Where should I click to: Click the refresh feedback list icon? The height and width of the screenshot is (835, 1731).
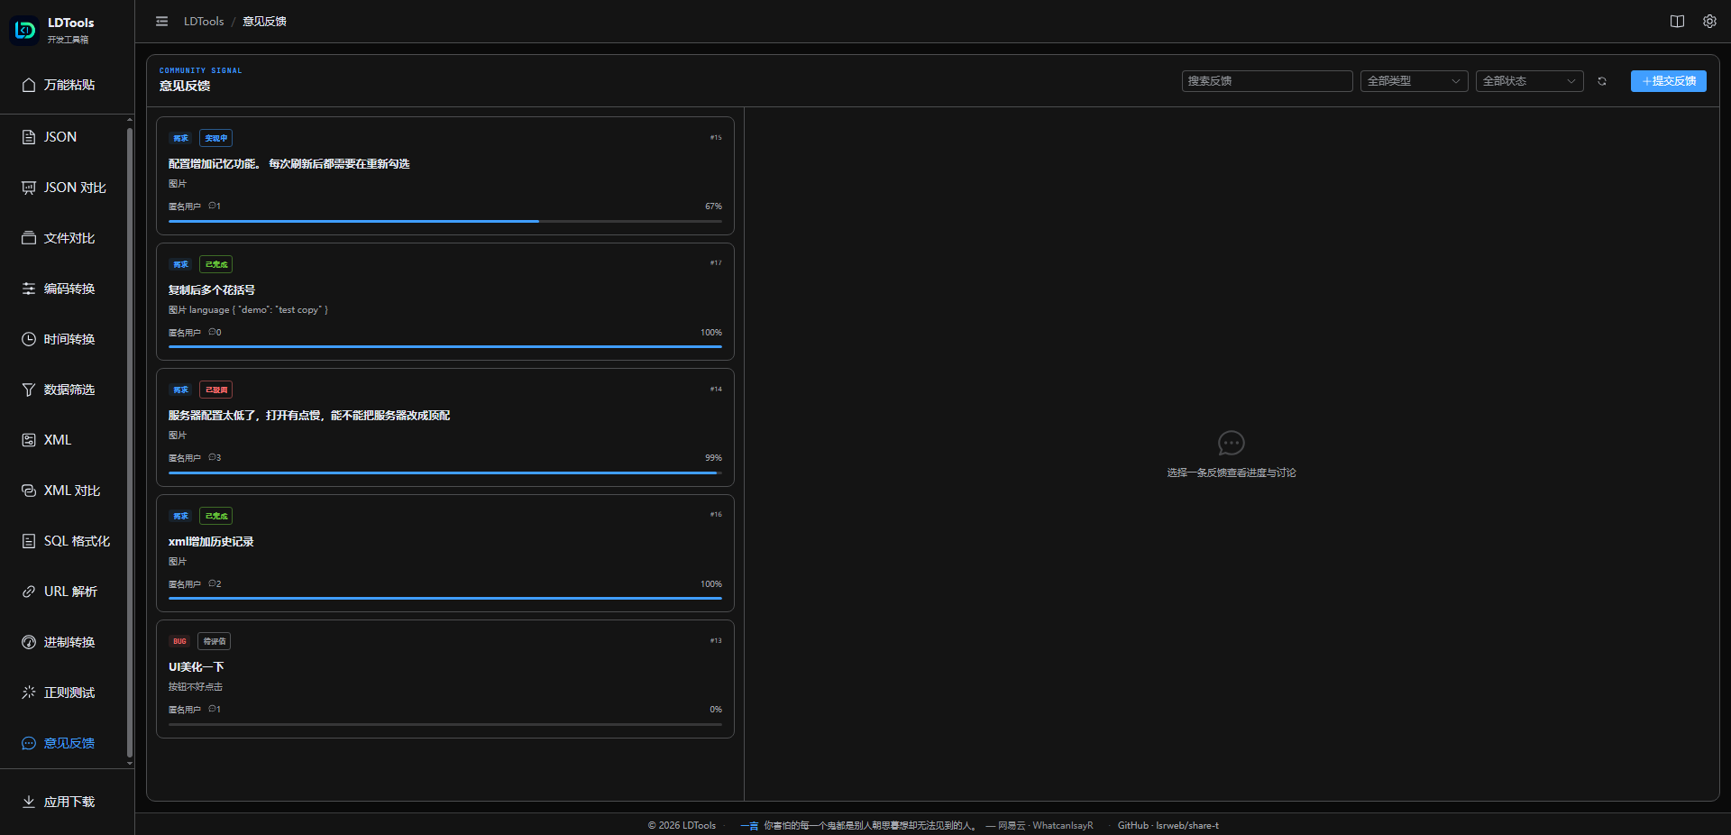(x=1602, y=81)
